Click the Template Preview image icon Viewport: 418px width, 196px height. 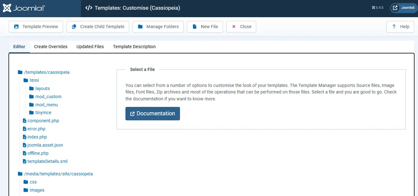(x=16, y=27)
